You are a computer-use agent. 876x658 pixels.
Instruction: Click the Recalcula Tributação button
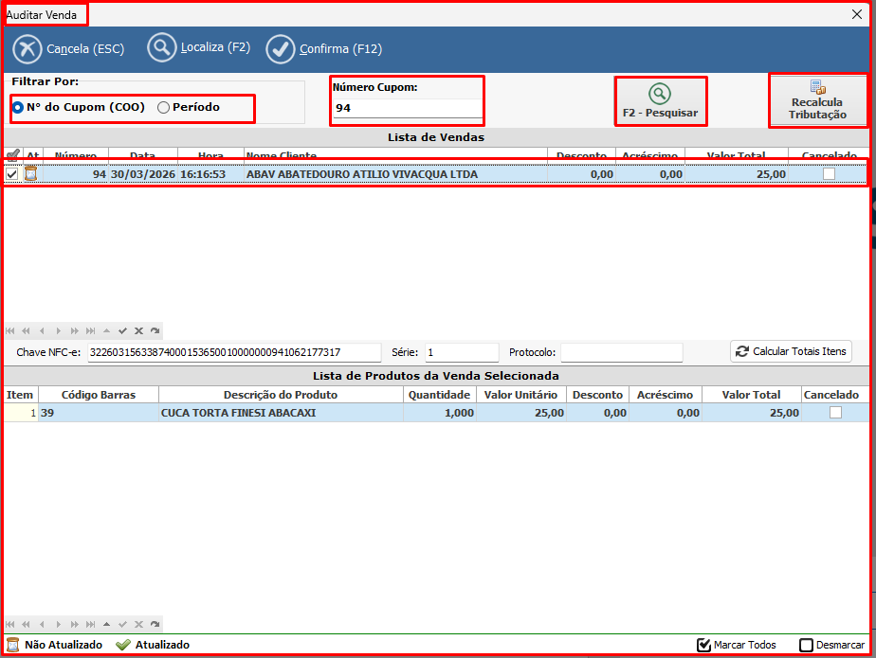pos(816,101)
